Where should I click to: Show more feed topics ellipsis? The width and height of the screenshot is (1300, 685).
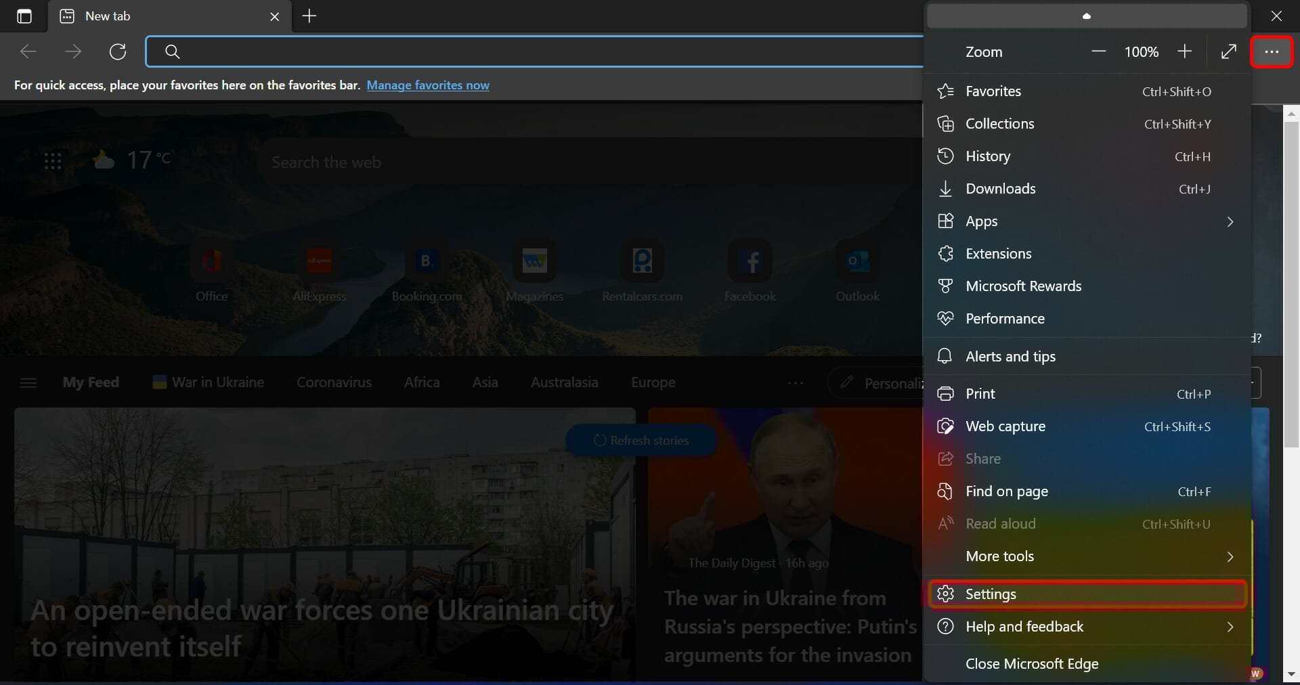796,383
